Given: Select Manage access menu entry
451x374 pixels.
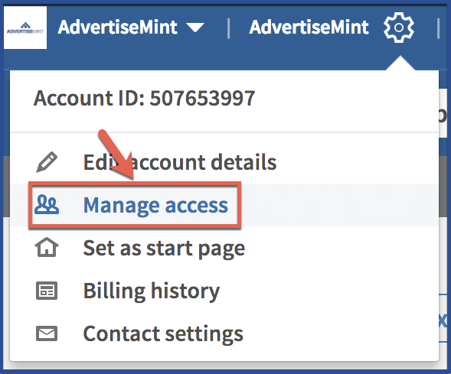Looking at the screenshot, I should 155,206.
